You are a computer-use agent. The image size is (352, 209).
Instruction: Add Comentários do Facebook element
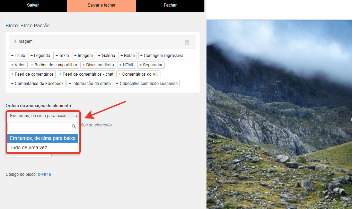[37, 84]
